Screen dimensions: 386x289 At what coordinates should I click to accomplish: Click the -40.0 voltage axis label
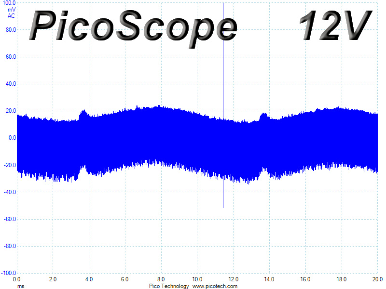(10, 192)
